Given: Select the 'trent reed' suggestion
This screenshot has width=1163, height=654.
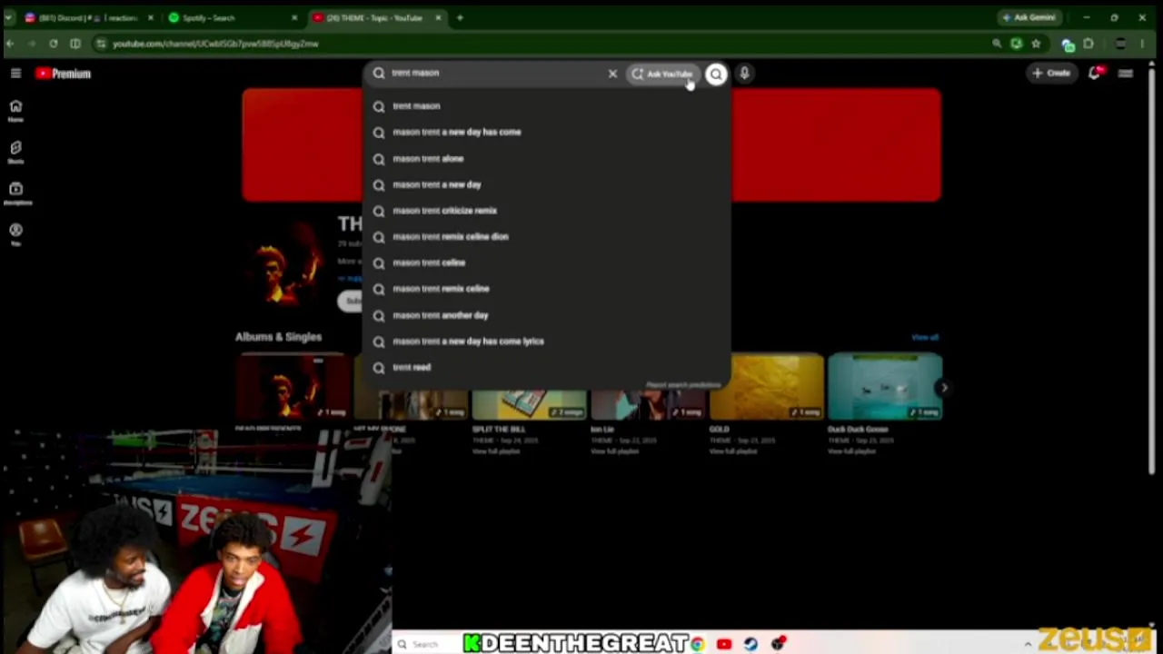Looking at the screenshot, I should (547, 368).
